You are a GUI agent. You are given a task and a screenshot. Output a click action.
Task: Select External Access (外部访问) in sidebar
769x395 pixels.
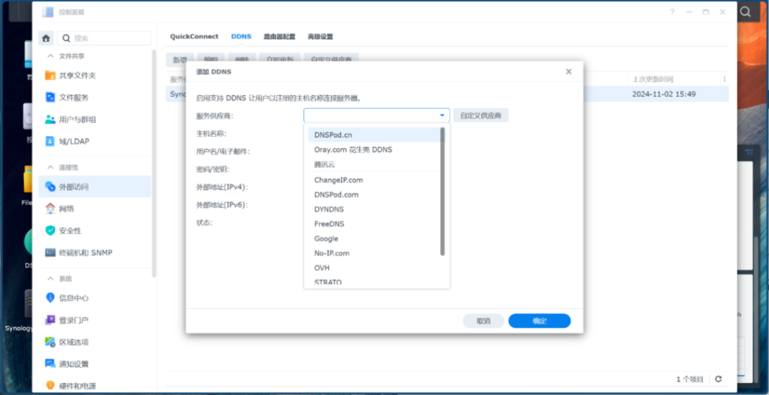95,186
